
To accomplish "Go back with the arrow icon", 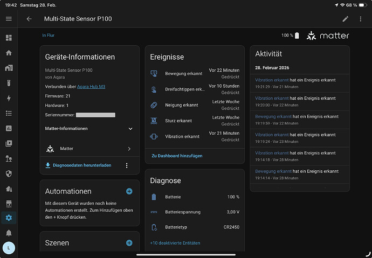I will coord(29,19).
